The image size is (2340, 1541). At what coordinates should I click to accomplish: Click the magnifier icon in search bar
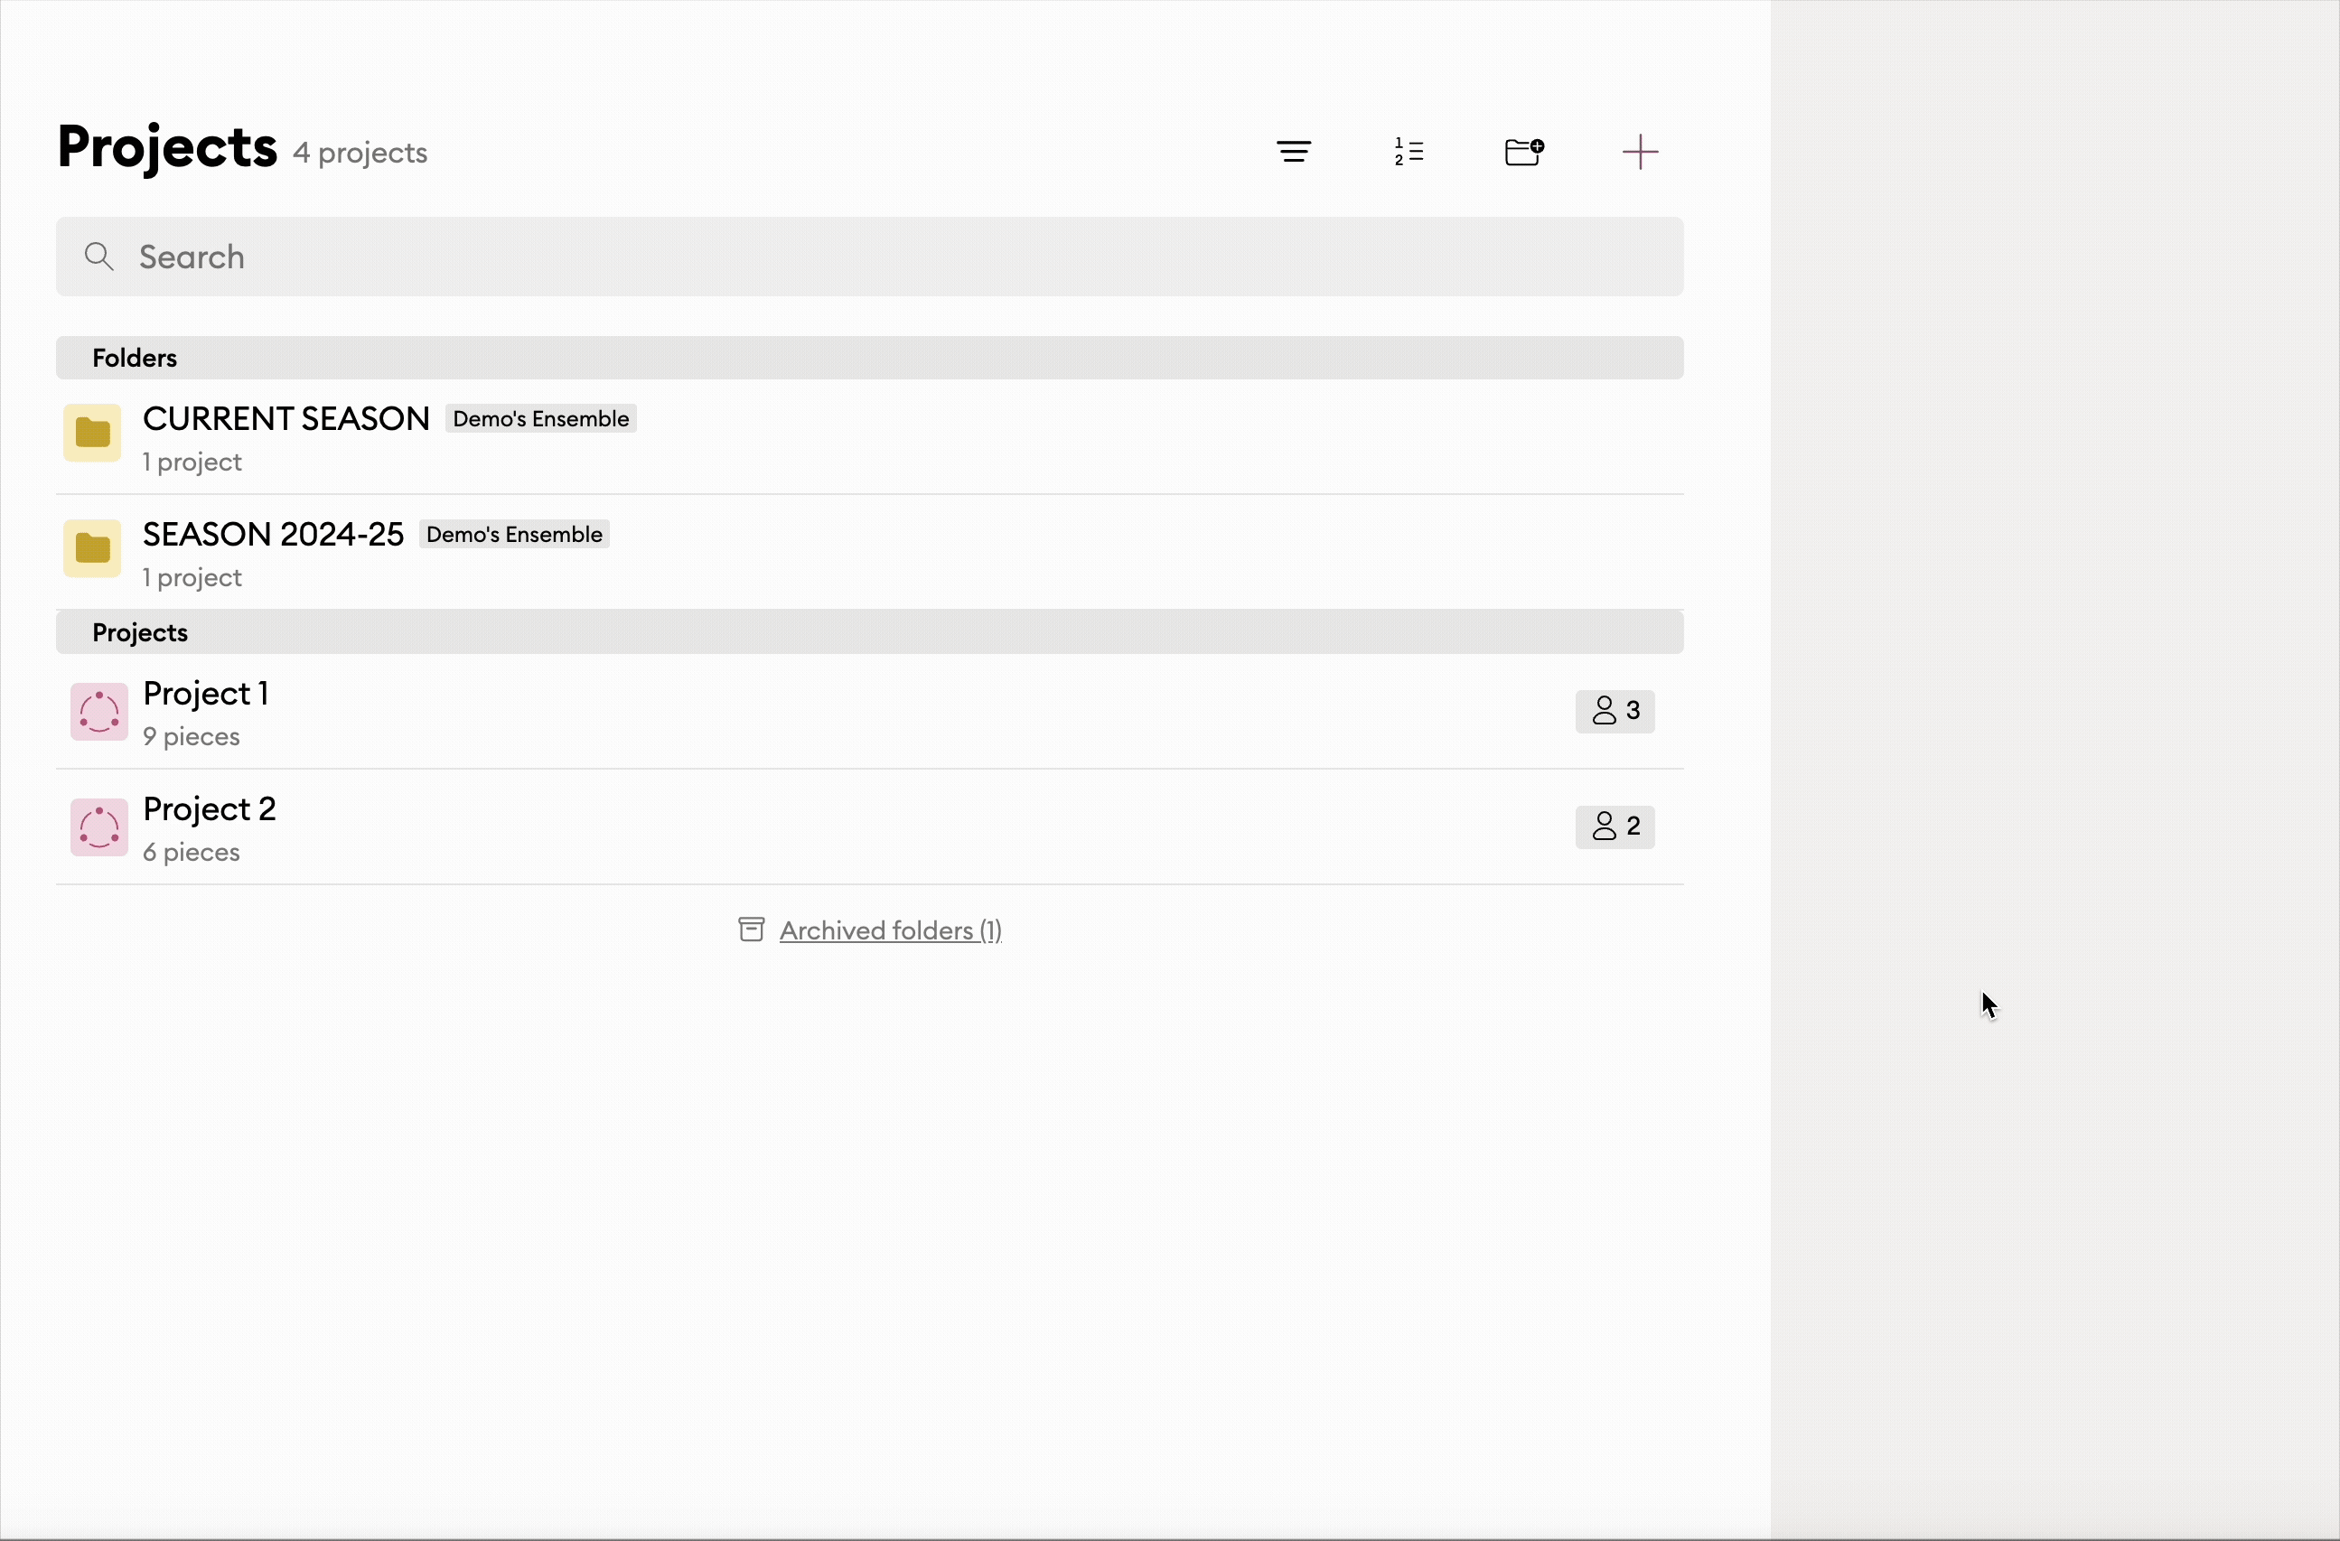98,257
